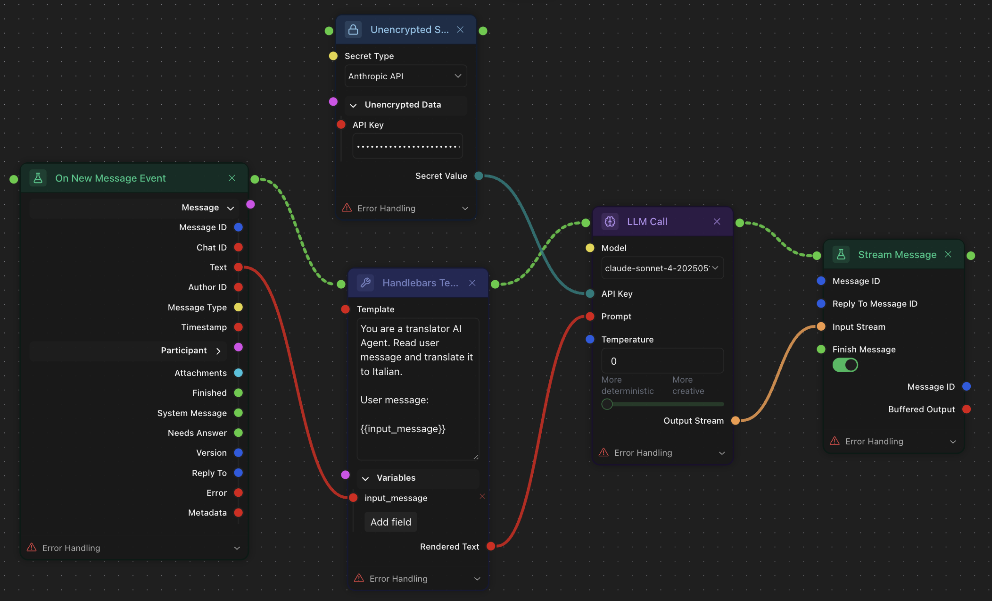
Task: Click the Add field button
Action: click(390, 522)
